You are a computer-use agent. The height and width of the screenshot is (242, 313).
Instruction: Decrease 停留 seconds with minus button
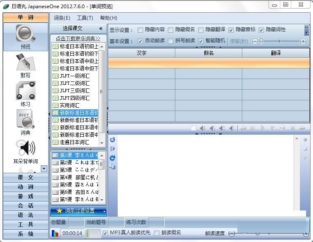255,41
